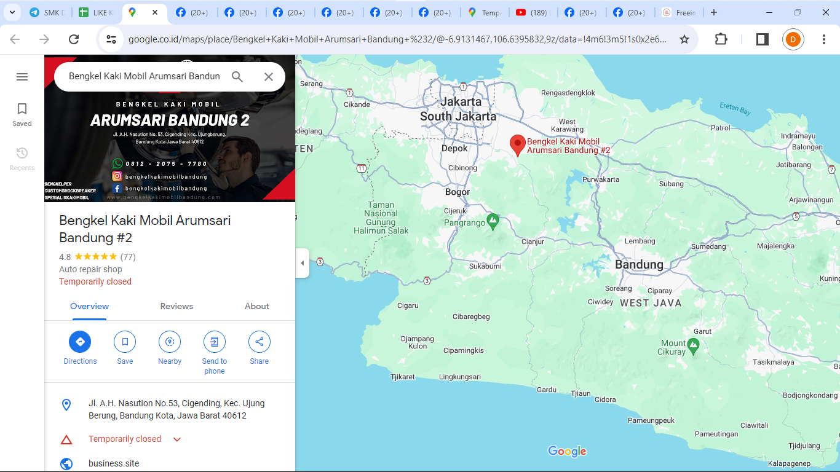840x472 pixels.
Task: Open the Google Maps hamburger menu
Action: [22, 77]
